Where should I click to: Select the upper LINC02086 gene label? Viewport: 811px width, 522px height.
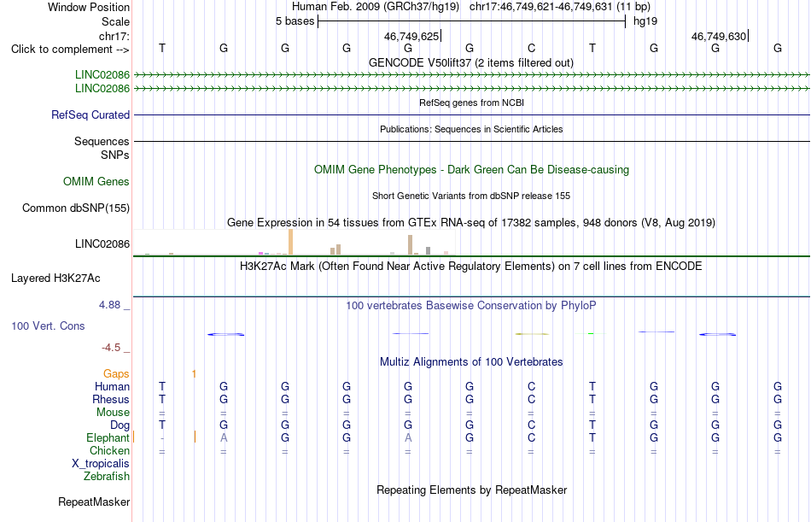102,74
